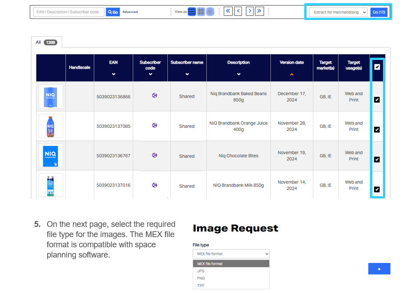Choose PNG file type option
419x293 pixels.
(231, 278)
